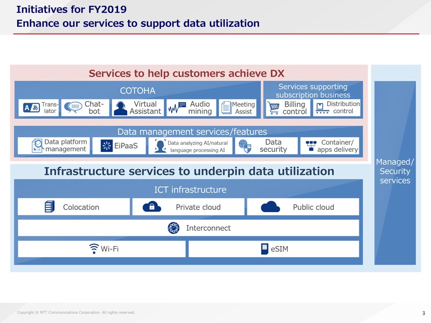Select the 'Container/ apps delivery' label
Screen dimensions: 431x323
tap(338, 146)
